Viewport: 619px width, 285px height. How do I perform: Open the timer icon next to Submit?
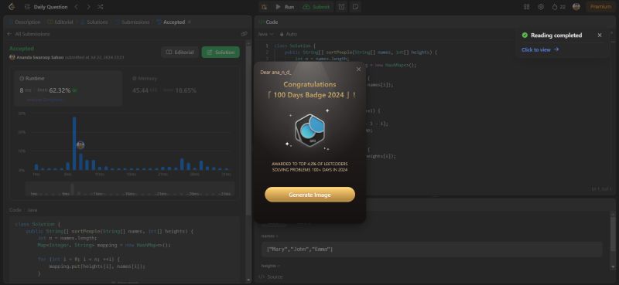tap(341, 7)
